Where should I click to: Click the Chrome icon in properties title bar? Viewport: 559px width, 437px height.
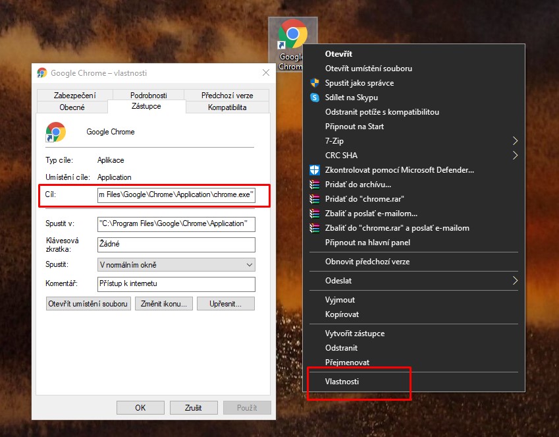pos(42,73)
